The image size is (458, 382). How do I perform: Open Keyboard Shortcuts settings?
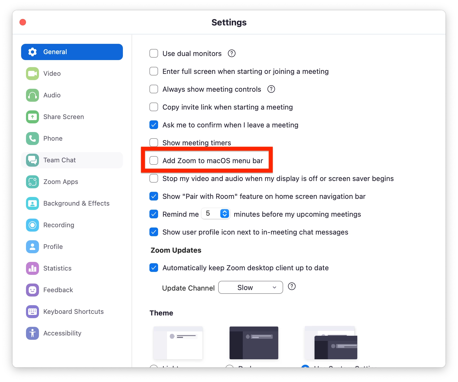(x=72, y=312)
